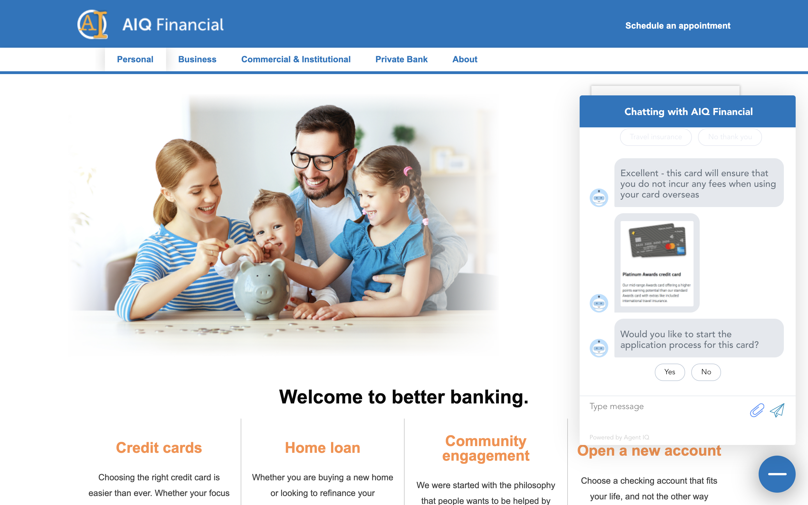Expand the Business navigation dropdown
This screenshot has width=808, height=505.
tap(197, 59)
